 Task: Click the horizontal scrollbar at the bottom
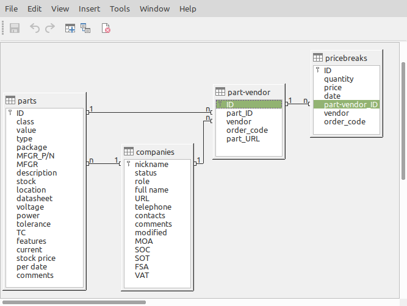[73, 302]
